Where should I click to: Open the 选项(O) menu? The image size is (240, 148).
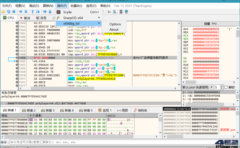coord(91,6)
